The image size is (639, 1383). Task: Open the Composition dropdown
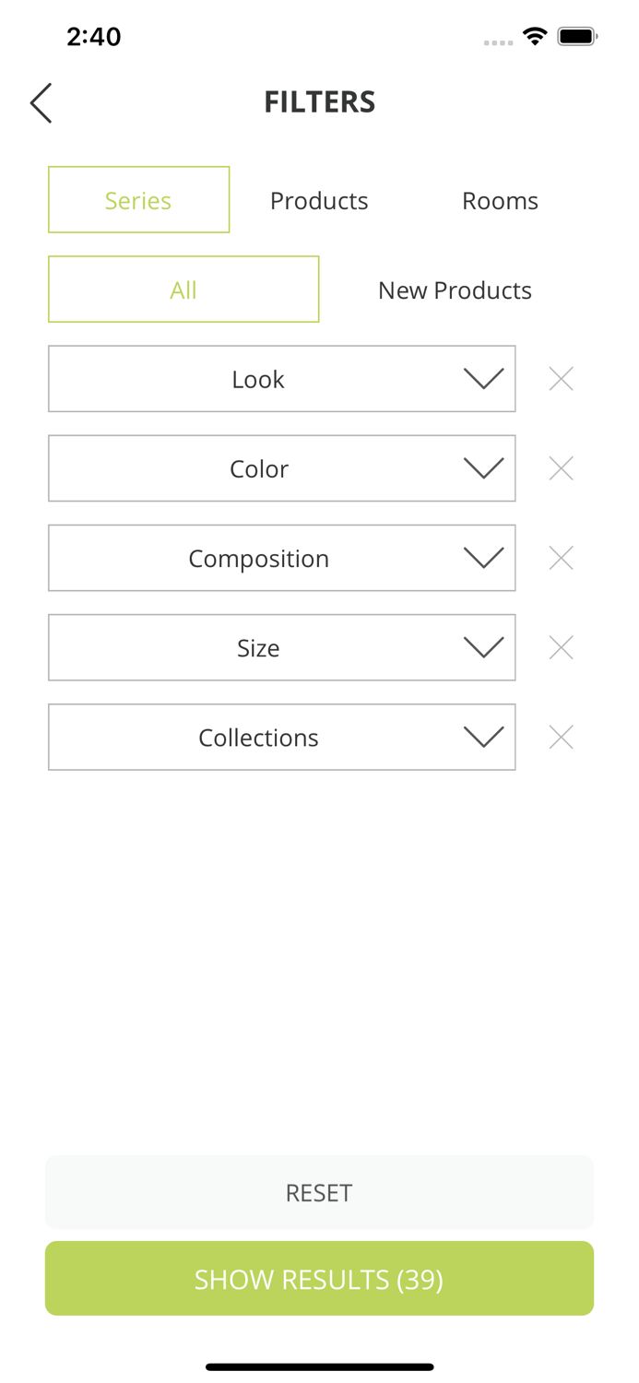(x=281, y=558)
